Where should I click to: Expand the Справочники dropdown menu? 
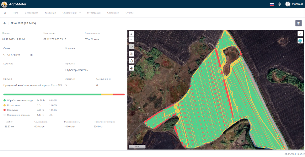[x=72, y=13]
